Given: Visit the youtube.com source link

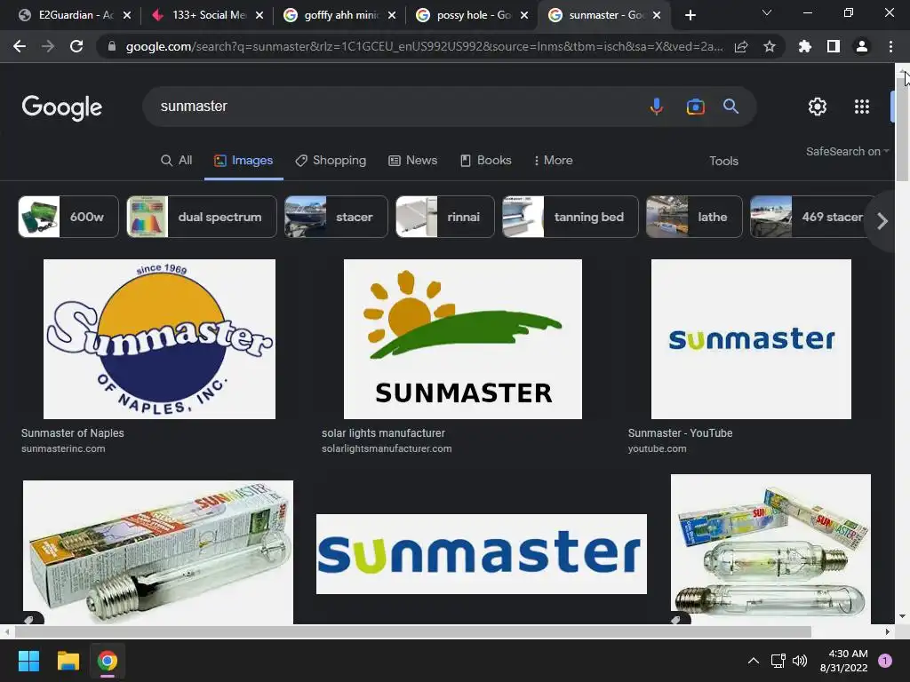Looking at the screenshot, I should [x=657, y=448].
